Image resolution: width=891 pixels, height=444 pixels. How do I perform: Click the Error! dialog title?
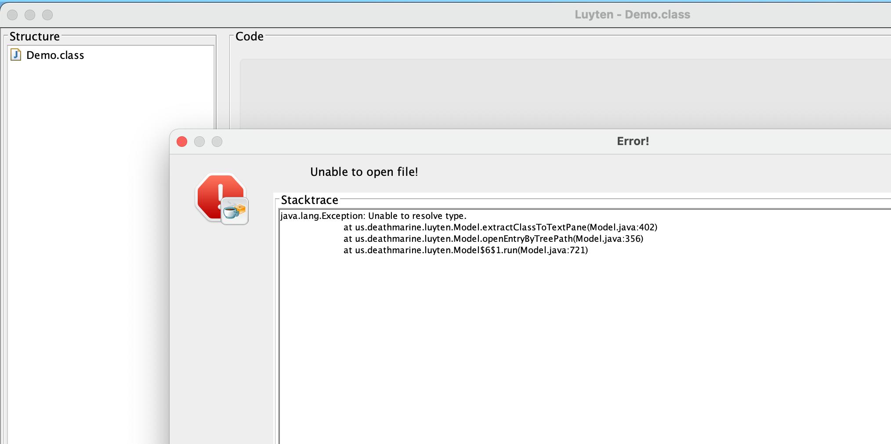click(633, 141)
